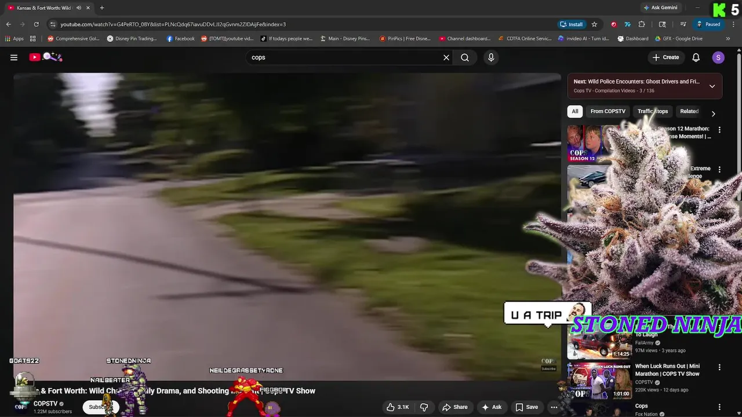Open options for the Season 12 Marathon video
The width and height of the screenshot is (742, 417).
(719, 130)
